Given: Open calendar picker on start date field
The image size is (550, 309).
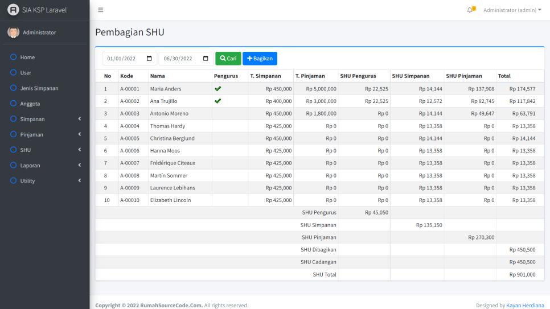Looking at the screenshot, I should coord(149,59).
